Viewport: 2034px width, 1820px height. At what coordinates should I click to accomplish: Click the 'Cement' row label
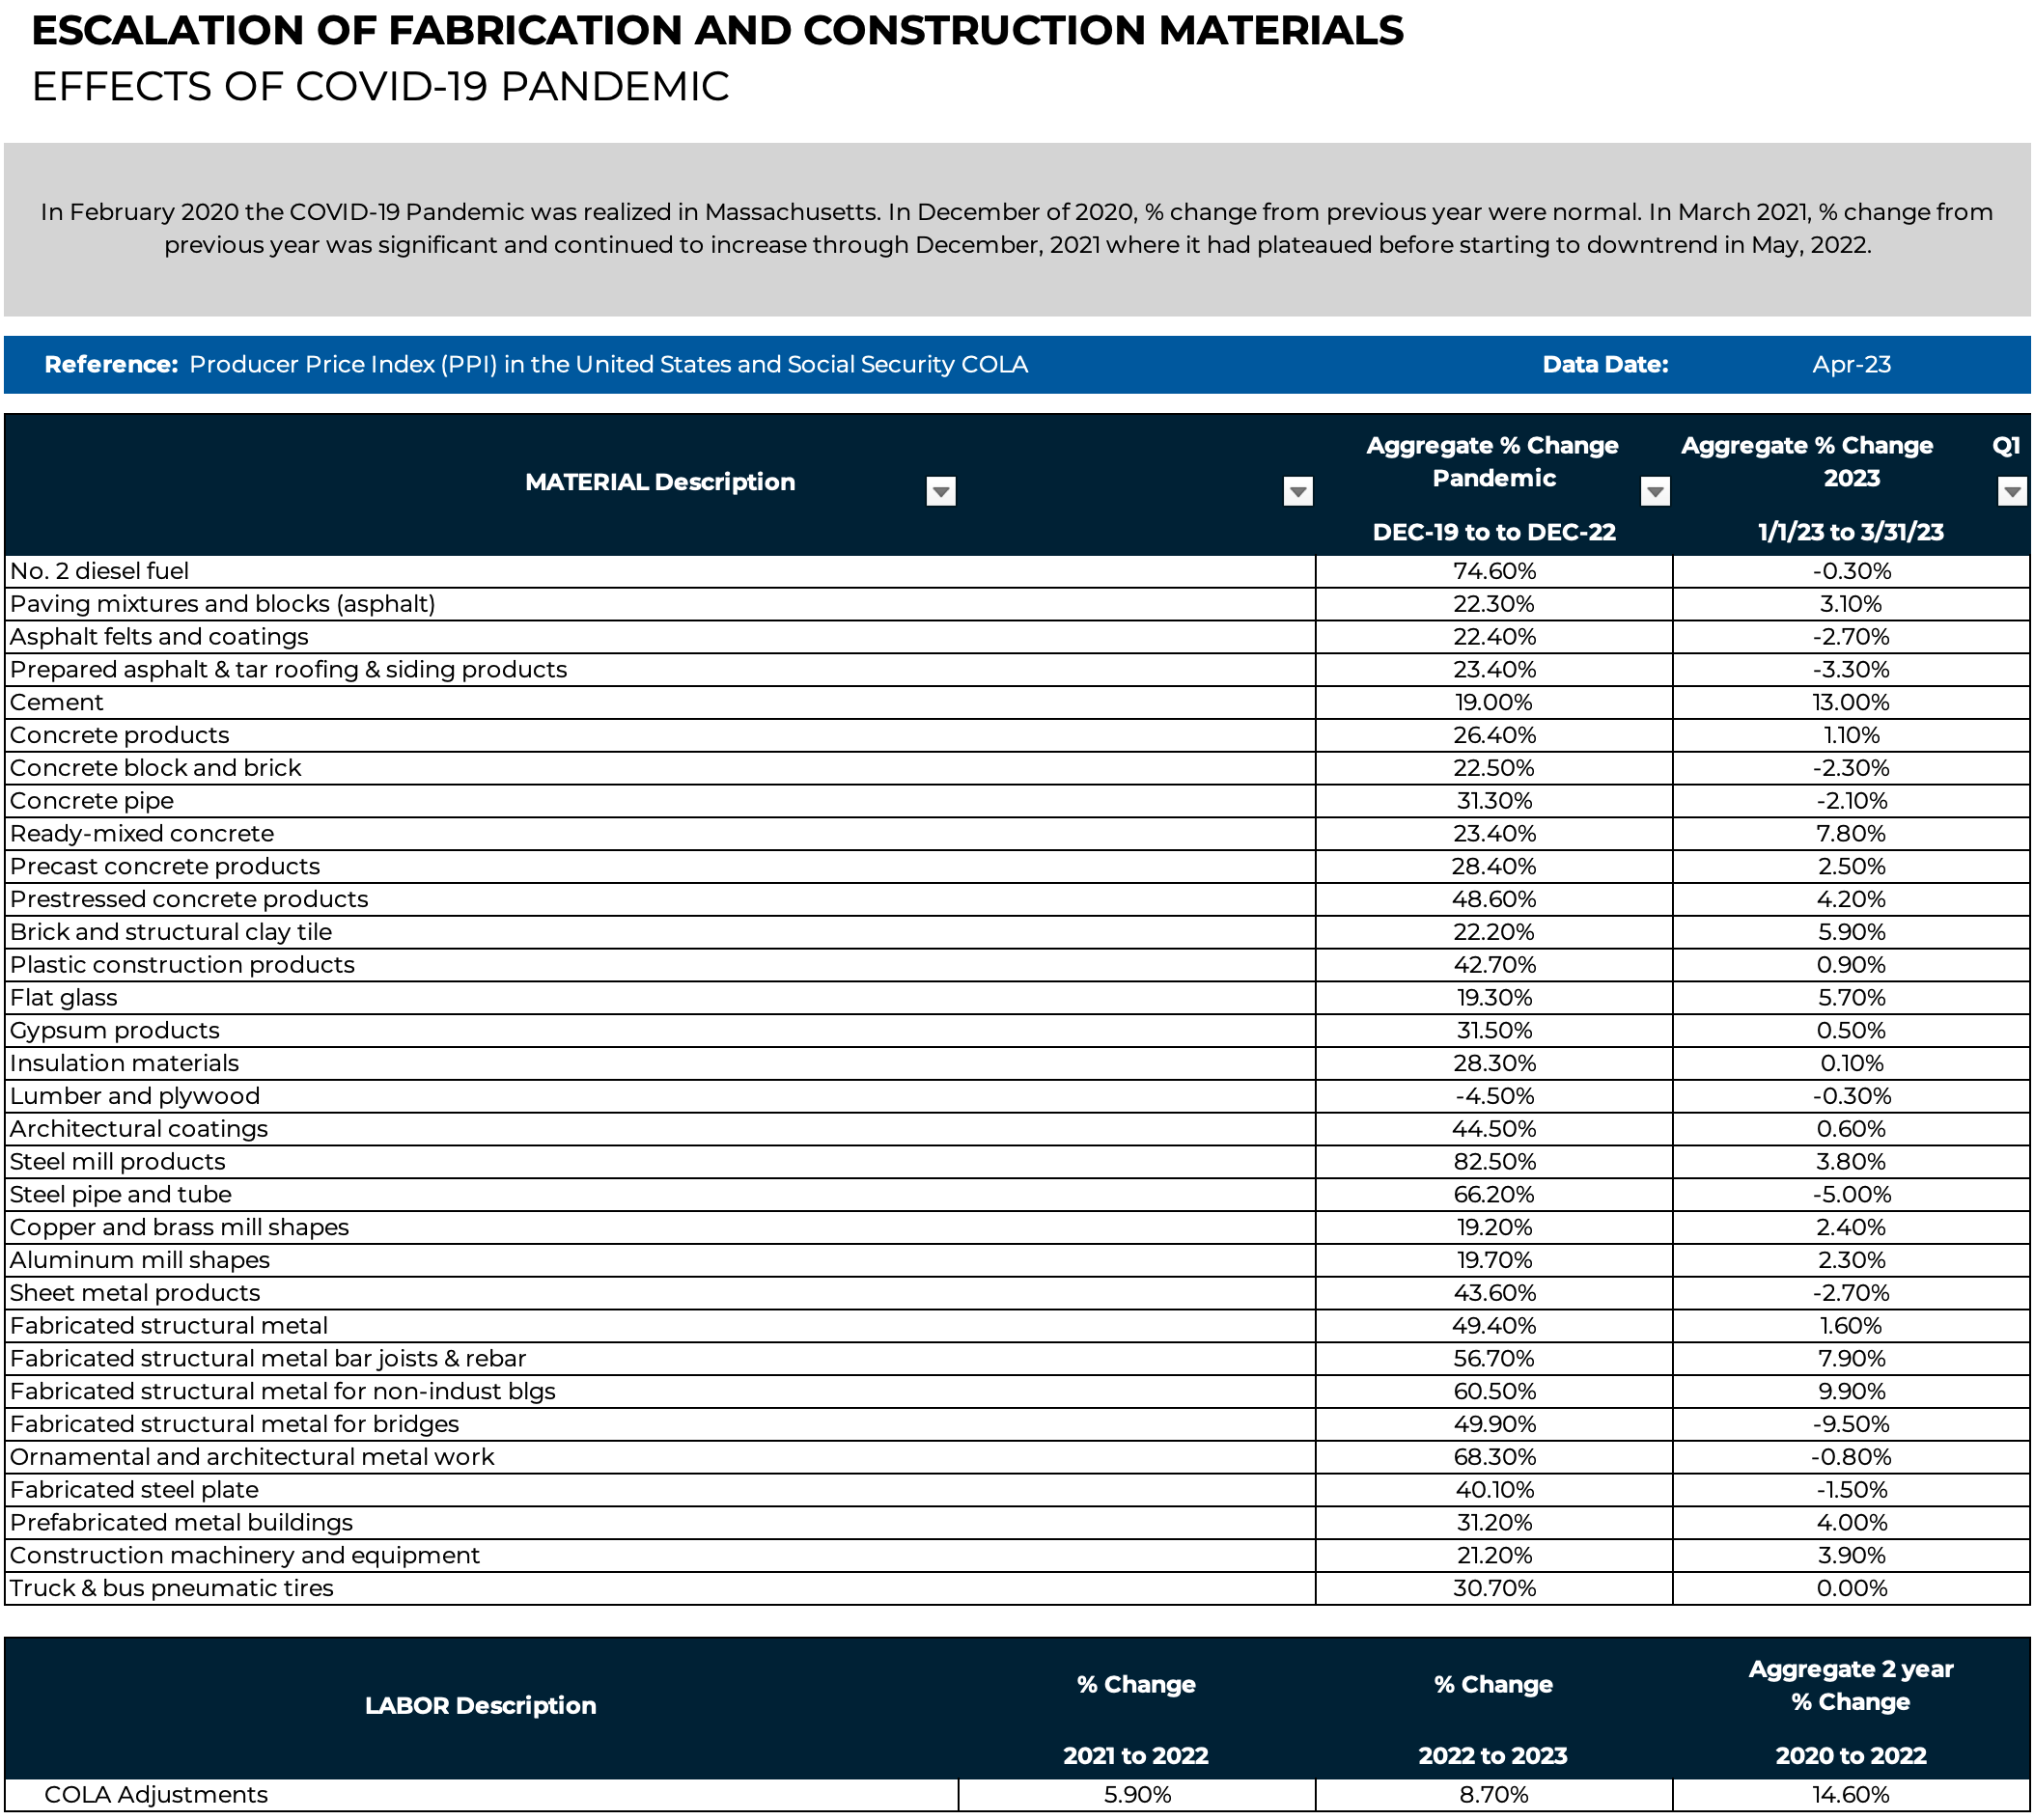click(56, 702)
